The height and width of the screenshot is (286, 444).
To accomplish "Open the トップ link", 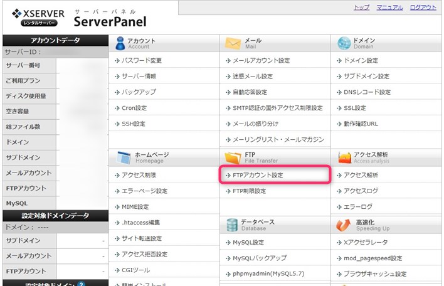I will pos(362,8).
